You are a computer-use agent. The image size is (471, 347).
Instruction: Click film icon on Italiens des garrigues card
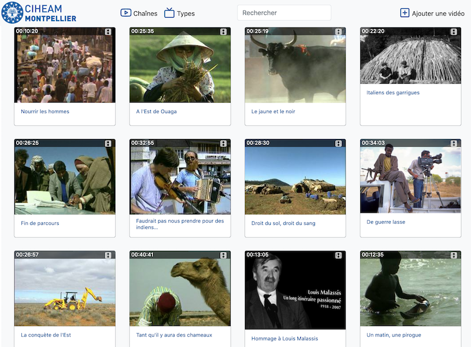(454, 32)
